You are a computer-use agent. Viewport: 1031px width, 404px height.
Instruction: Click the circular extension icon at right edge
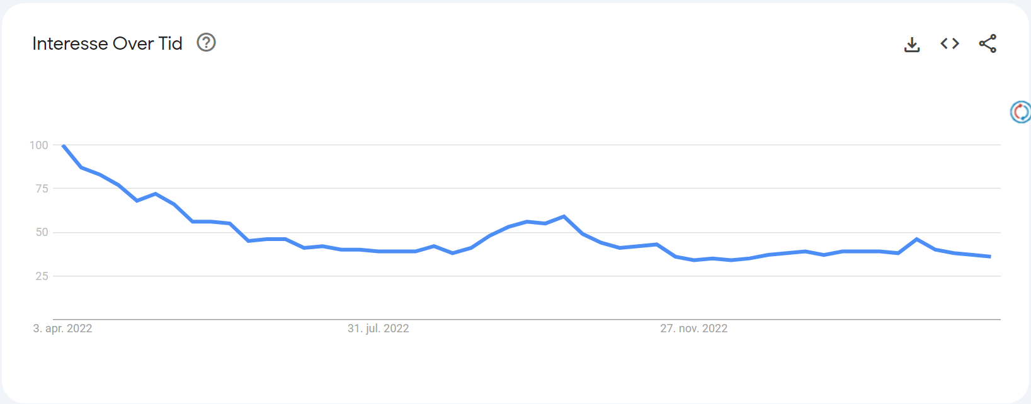click(x=1020, y=112)
